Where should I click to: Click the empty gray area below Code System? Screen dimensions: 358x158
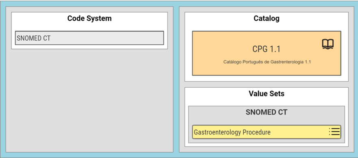pyautogui.click(x=89, y=100)
